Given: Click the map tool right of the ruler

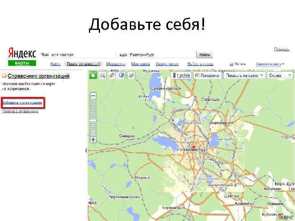Looking at the screenshot, I should 122,75.
